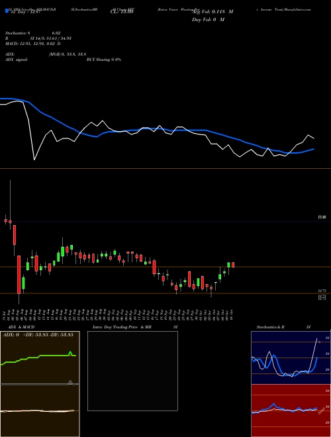Image resolution: width=331 pixels, height=437 pixels.
Task: Click the 'SI 14/3: 51.61 / 54.93' readout
Action: click(51, 38)
